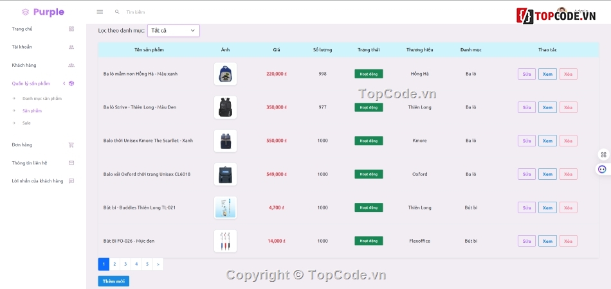
Task: Open the black Strive backpack thumbnail
Action: [x=225, y=107]
